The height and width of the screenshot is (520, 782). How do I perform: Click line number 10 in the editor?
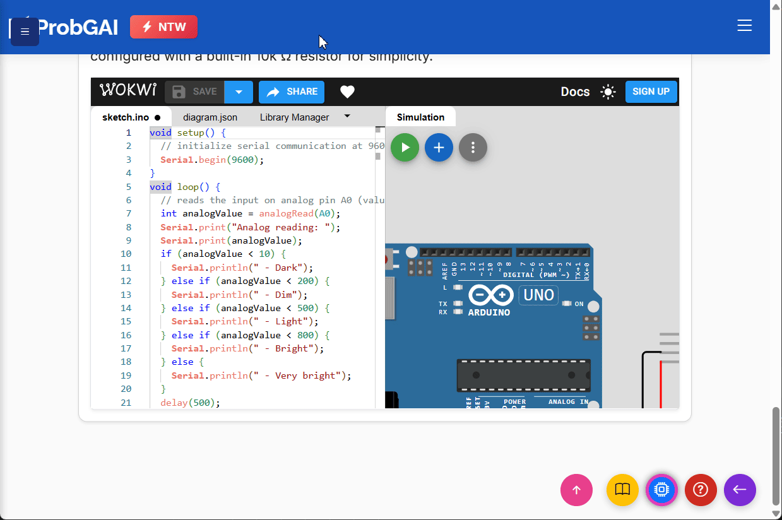pyautogui.click(x=125, y=254)
